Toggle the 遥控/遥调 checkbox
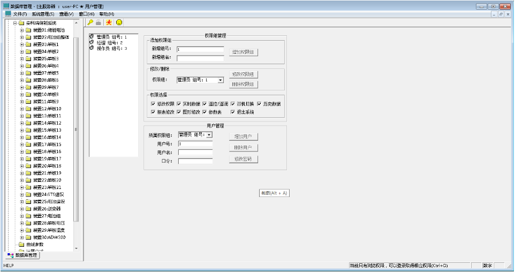 coord(205,104)
